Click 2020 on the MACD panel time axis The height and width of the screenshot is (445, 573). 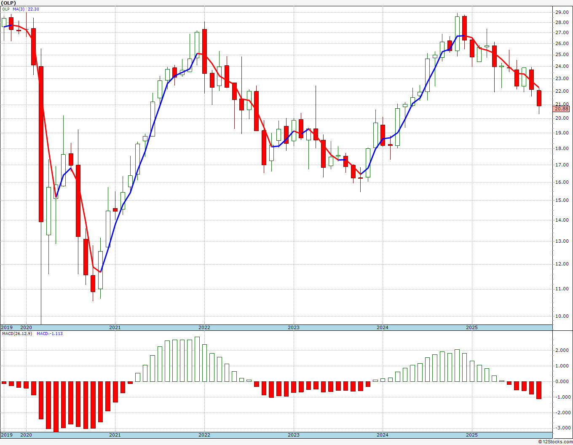[26, 435]
